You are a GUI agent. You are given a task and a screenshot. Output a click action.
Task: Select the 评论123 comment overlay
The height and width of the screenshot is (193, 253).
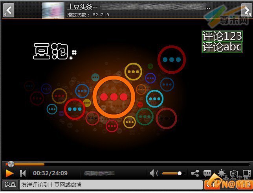tap(222, 36)
